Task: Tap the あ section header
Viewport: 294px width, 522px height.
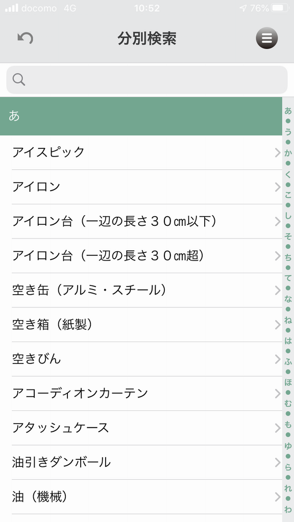Action: (141, 116)
